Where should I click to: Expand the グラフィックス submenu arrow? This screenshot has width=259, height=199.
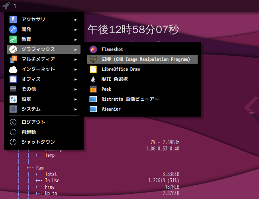point(75,49)
